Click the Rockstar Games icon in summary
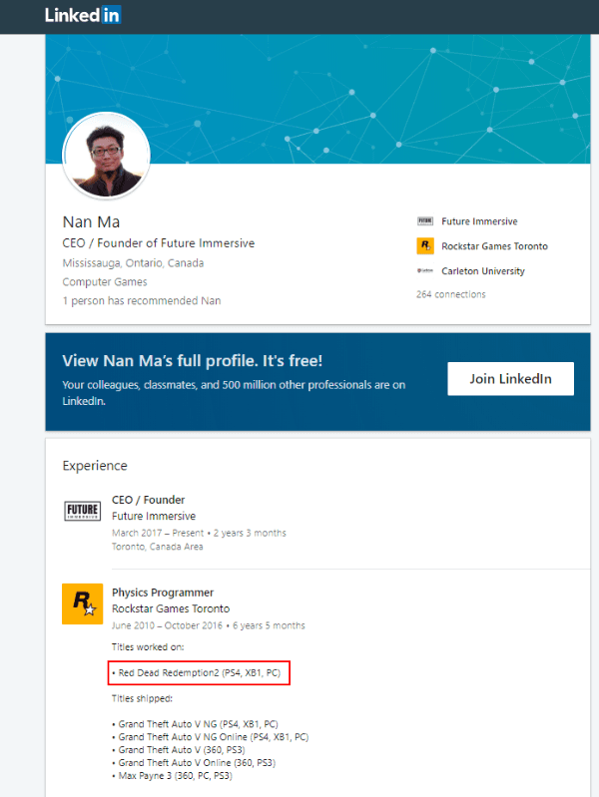Screen dimensions: 599x797 425,246
